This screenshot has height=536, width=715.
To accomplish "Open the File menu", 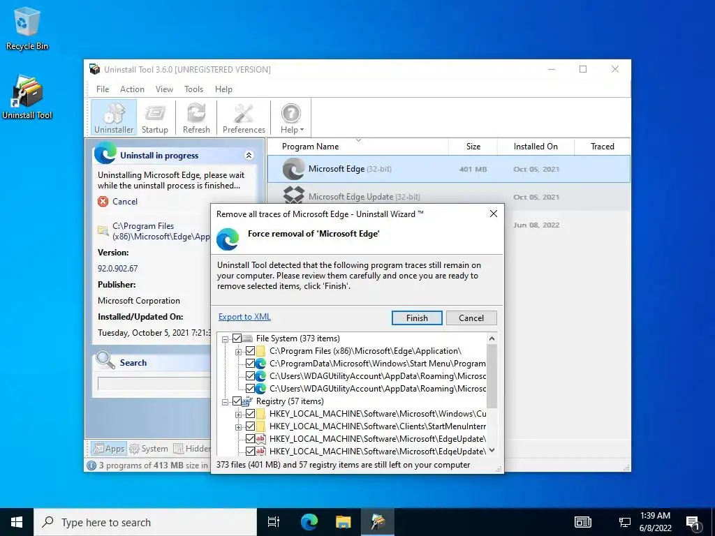I will (x=102, y=89).
